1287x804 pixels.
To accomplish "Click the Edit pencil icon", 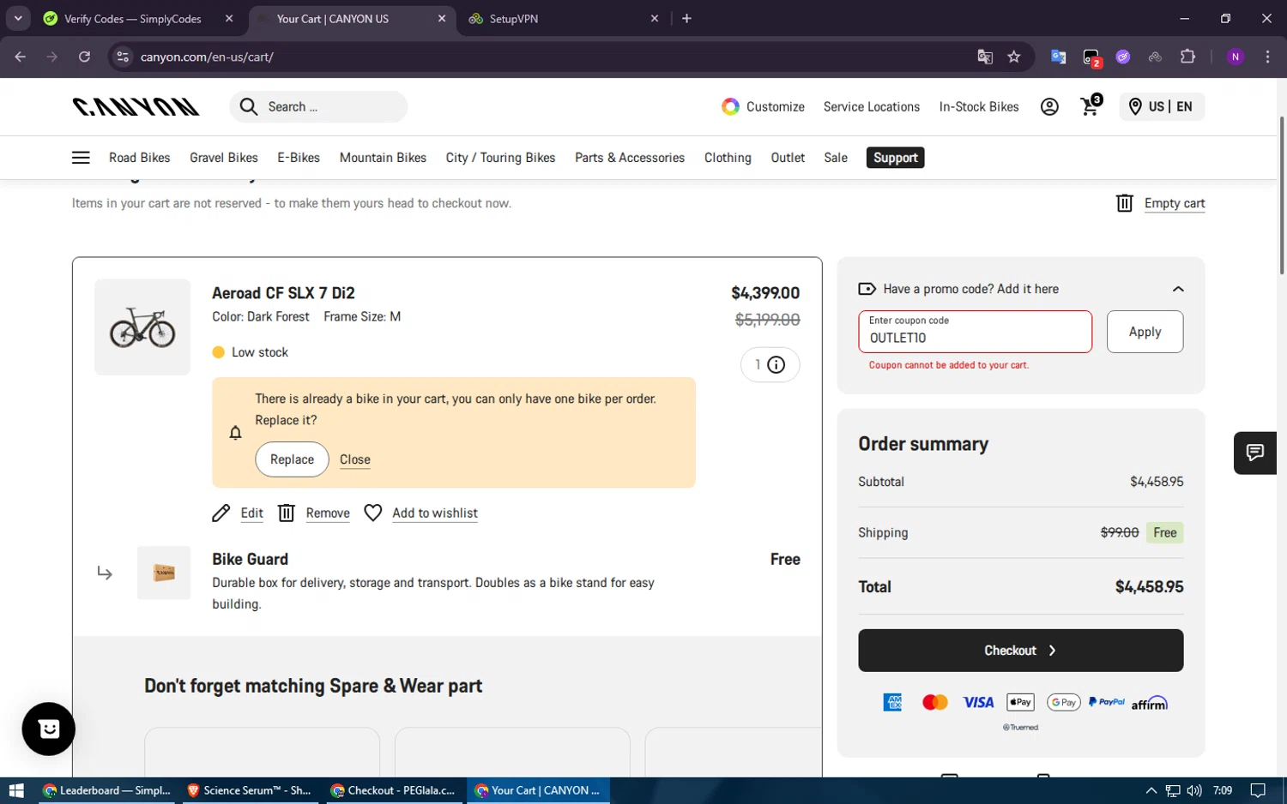I will tap(221, 513).
